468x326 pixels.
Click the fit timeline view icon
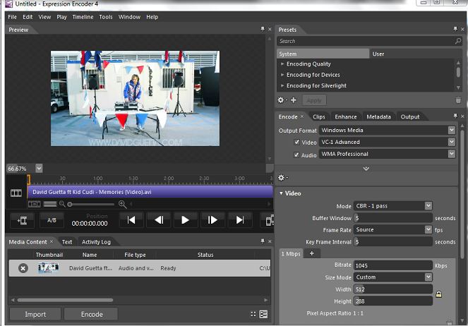click(x=35, y=204)
